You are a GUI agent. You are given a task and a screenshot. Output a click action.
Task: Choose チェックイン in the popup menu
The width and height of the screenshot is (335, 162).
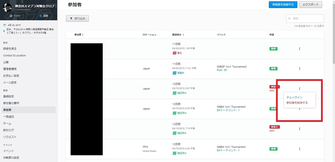295,98
